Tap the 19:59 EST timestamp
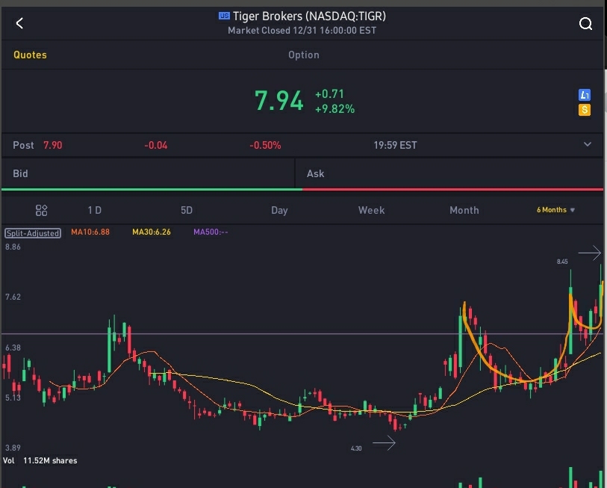The image size is (607, 488). pos(395,145)
